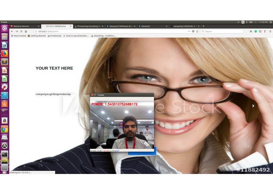Open the system gear session menu
This screenshot has width=273, height=194.
click(271, 22)
